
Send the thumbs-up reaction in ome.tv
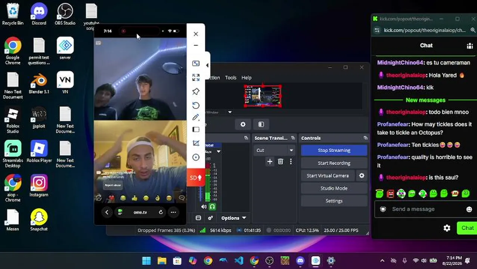pos(134,198)
